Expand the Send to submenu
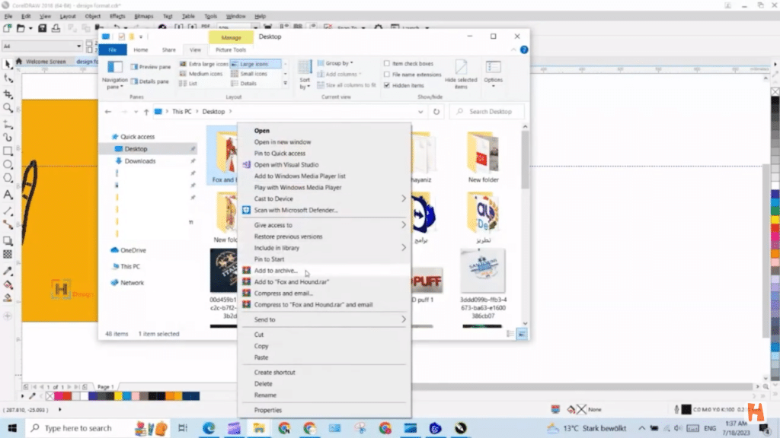Image resolution: width=780 pixels, height=438 pixels. [324, 320]
